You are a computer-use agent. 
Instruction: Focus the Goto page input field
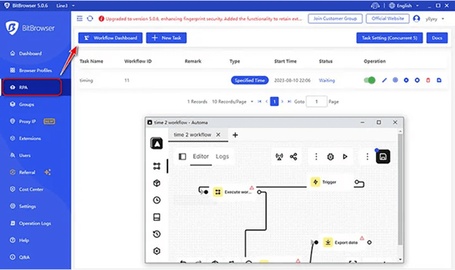[316, 101]
